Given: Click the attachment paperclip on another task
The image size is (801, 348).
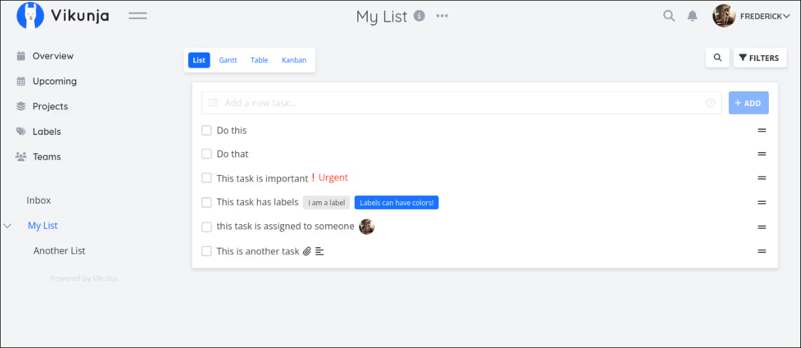Looking at the screenshot, I should tap(307, 251).
